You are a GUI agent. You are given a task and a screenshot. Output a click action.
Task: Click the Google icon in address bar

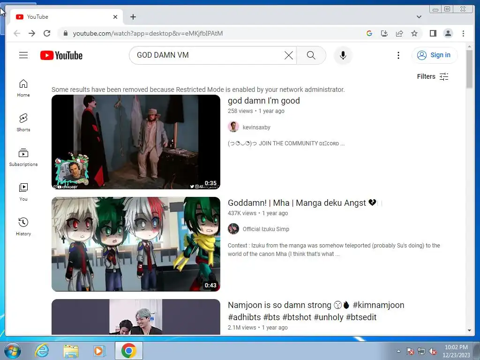[369, 33]
